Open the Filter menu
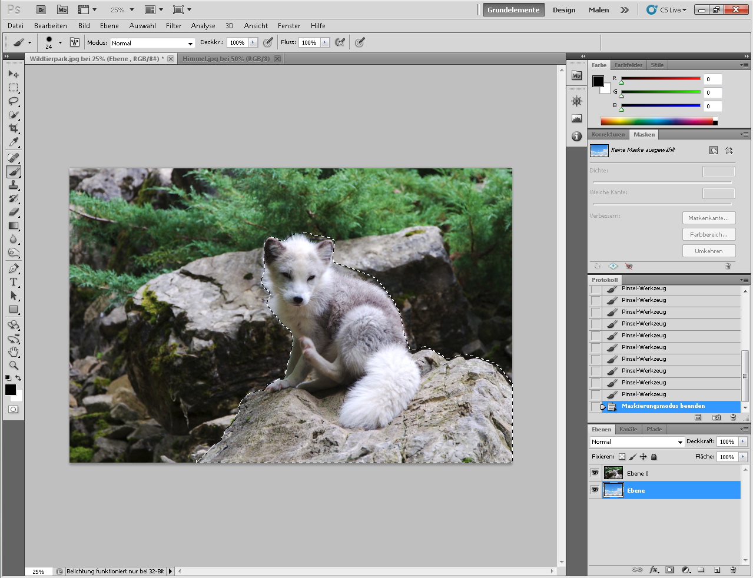 [174, 26]
